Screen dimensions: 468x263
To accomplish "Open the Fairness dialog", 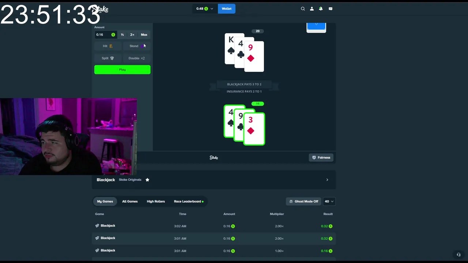I will coord(321,157).
